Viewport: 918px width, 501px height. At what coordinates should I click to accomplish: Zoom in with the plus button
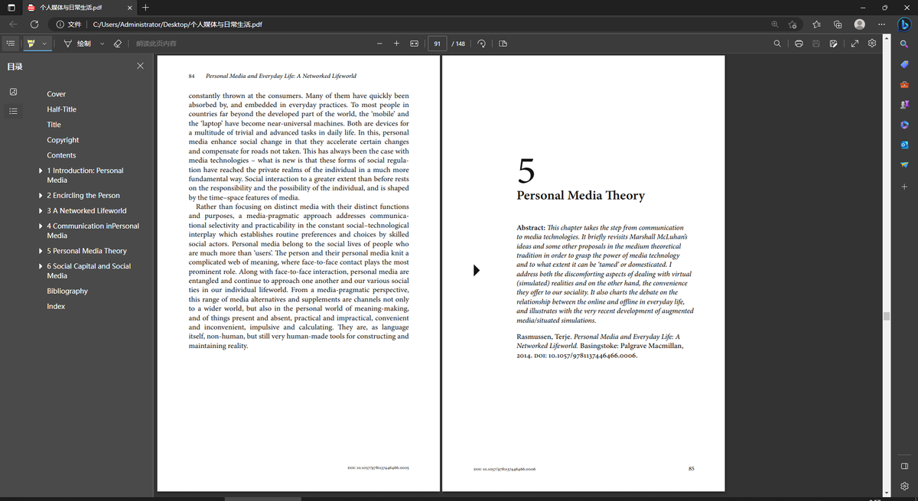coord(396,44)
